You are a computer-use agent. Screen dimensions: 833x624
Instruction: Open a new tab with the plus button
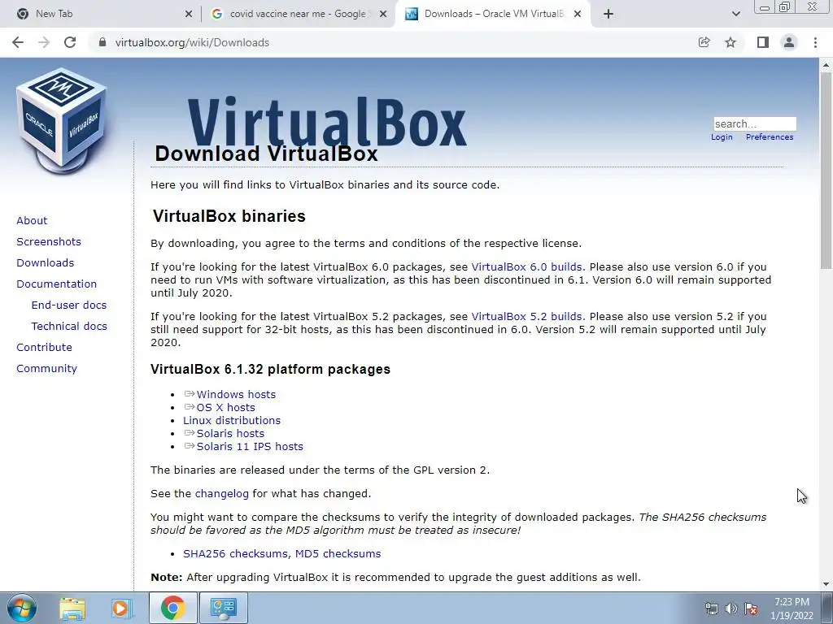pos(608,14)
